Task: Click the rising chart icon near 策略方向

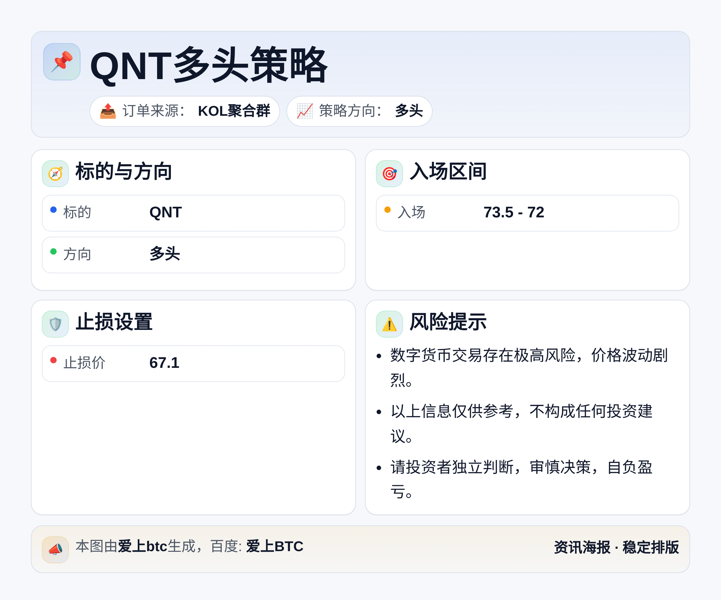Action: [x=305, y=111]
